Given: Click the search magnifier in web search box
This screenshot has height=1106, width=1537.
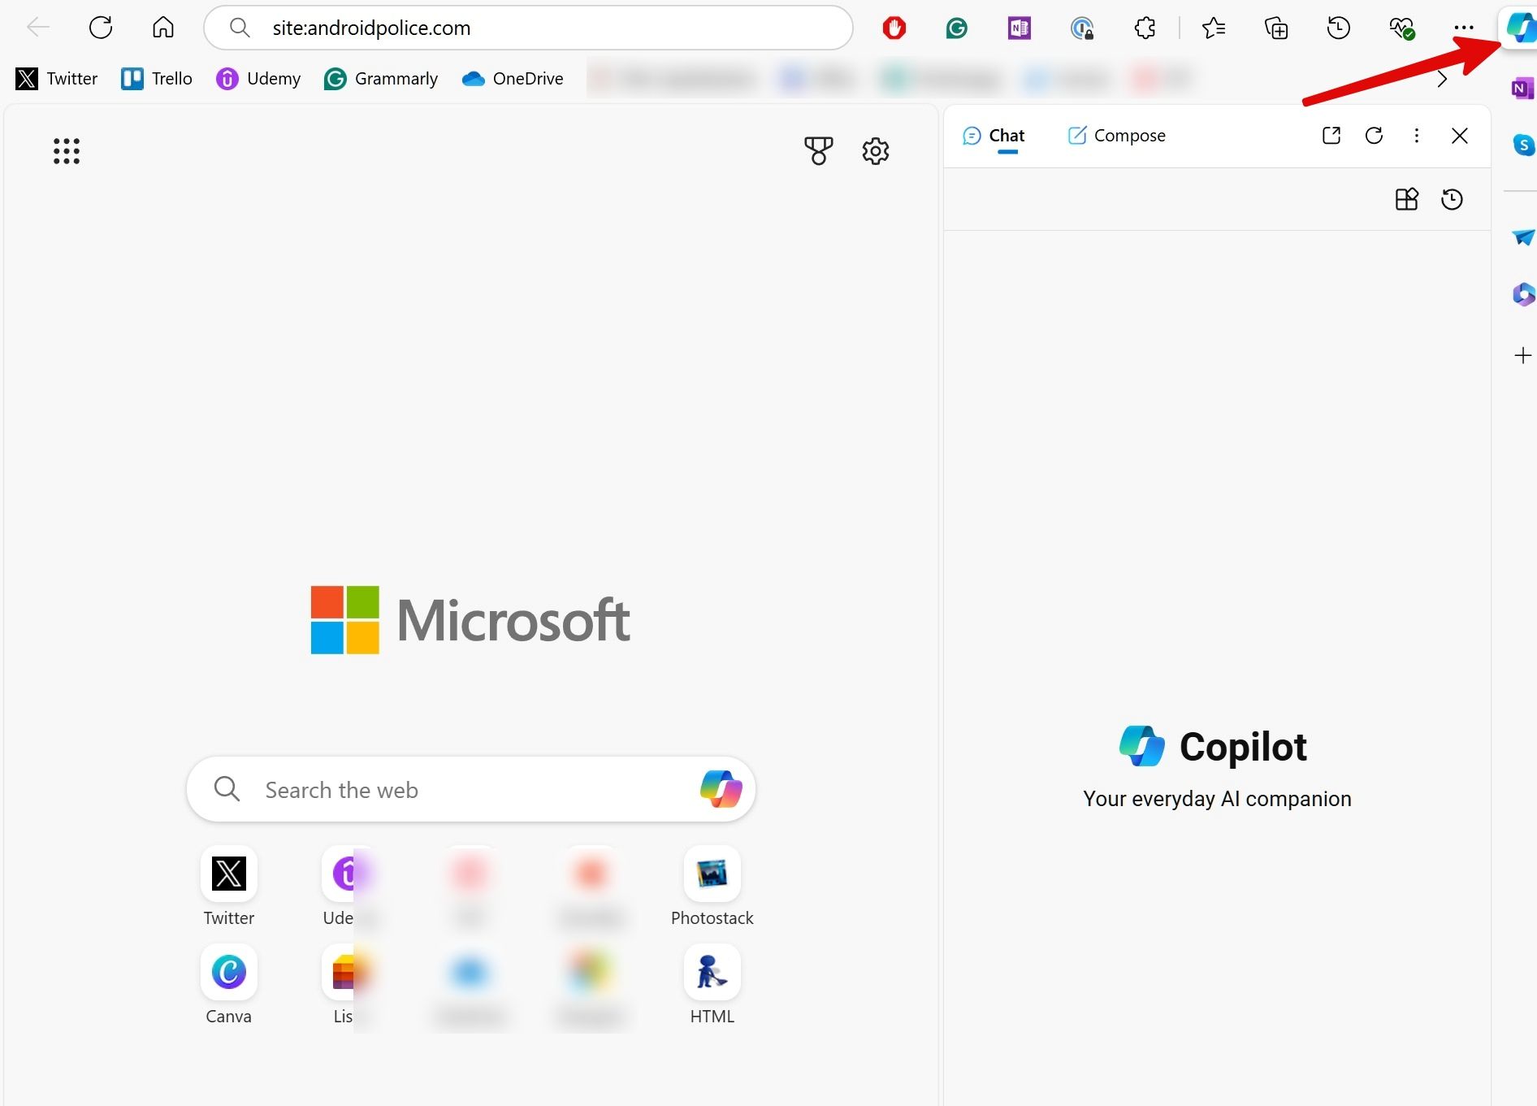Looking at the screenshot, I should click(227, 788).
